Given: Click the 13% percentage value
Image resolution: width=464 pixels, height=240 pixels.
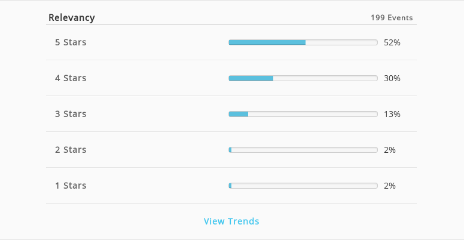Looking at the screenshot, I should click(x=392, y=114).
